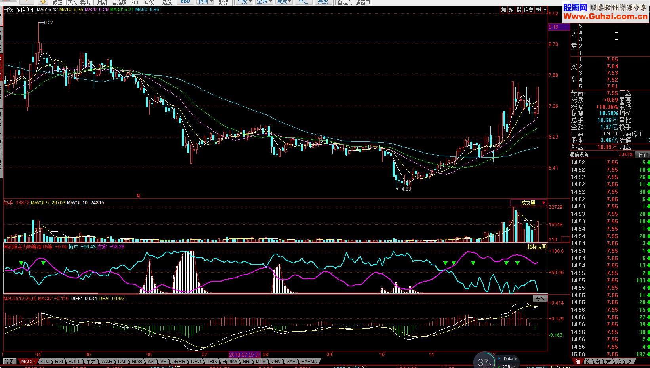This screenshot has height=368, width=650.
Task: Switch to the DPO indicator tab
Action: [x=196, y=362]
